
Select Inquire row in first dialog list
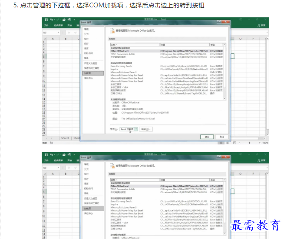pyautogui.click(x=166, y=69)
